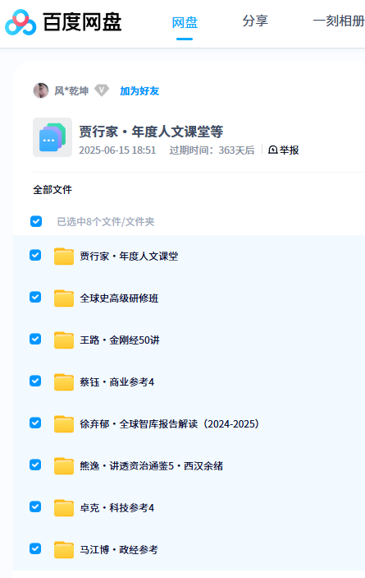
Task: Uncheck 王路·金刚经50讲 checkbox
Action: click(x=35, y=339)
